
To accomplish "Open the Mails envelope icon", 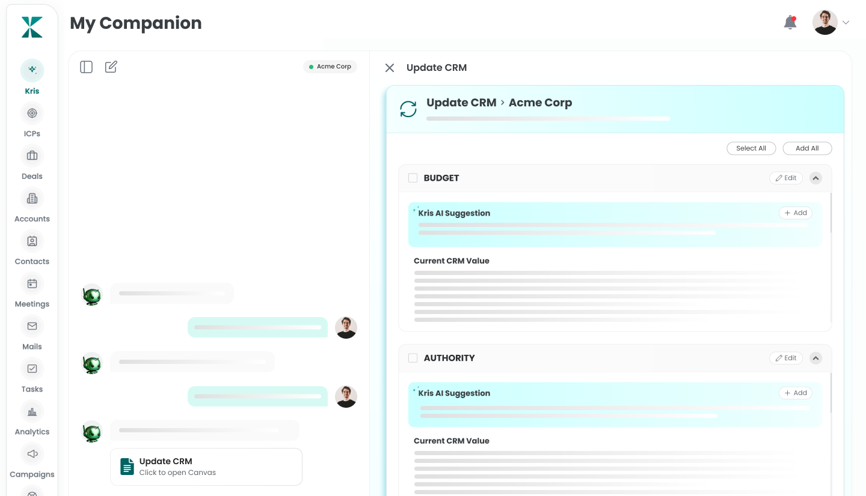I will pyautogui.click(x=32, y=326).
